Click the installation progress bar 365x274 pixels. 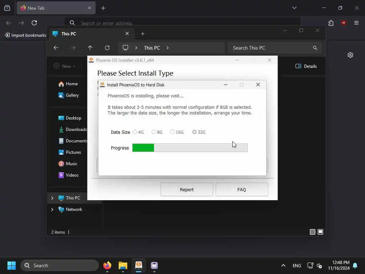pyautogui.click(x=190, y=148)
